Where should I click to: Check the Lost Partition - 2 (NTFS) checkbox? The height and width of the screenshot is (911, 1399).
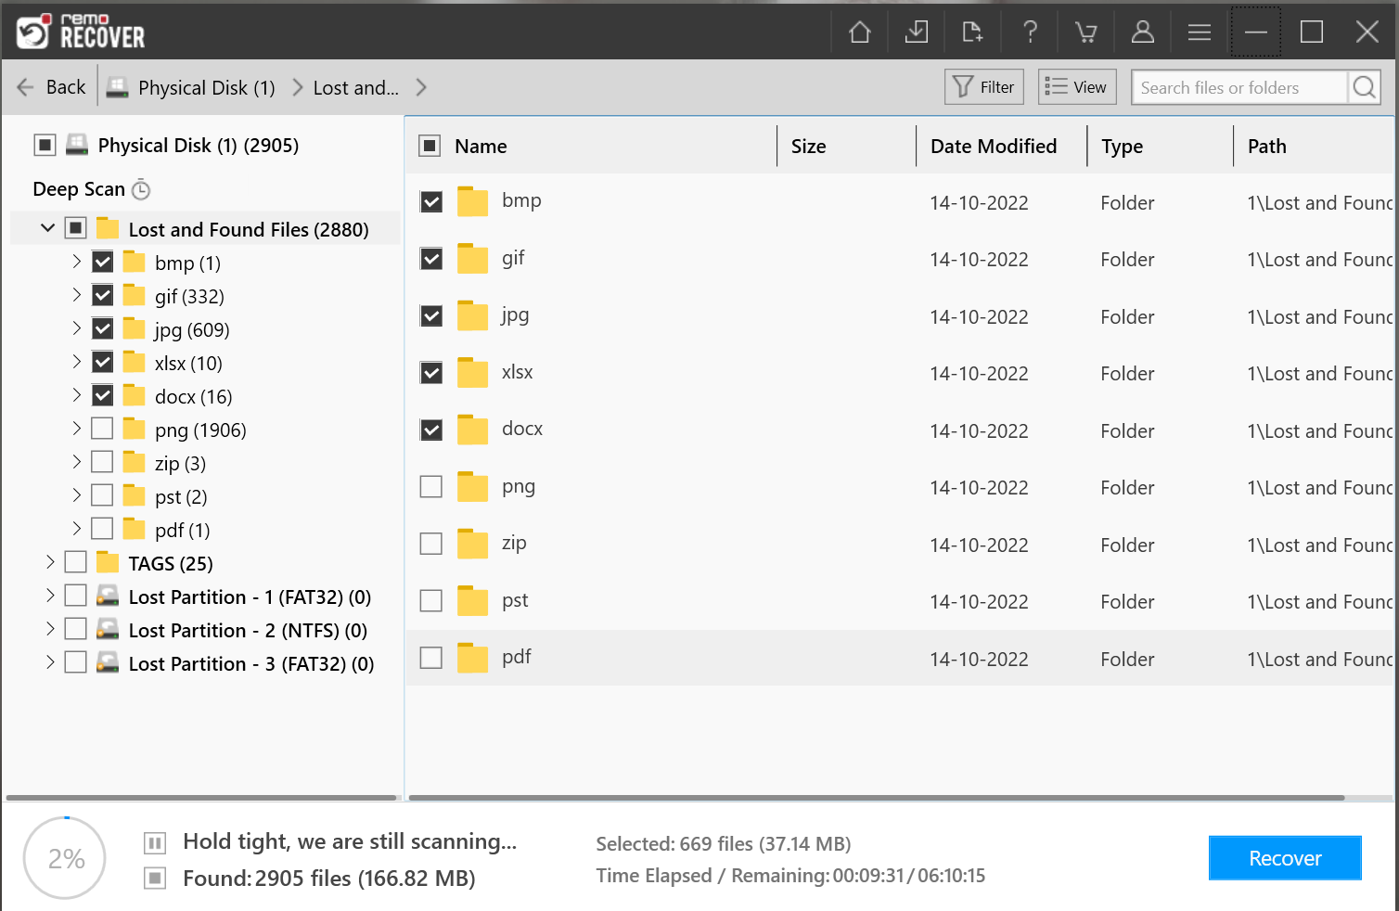tap(76, 629)
